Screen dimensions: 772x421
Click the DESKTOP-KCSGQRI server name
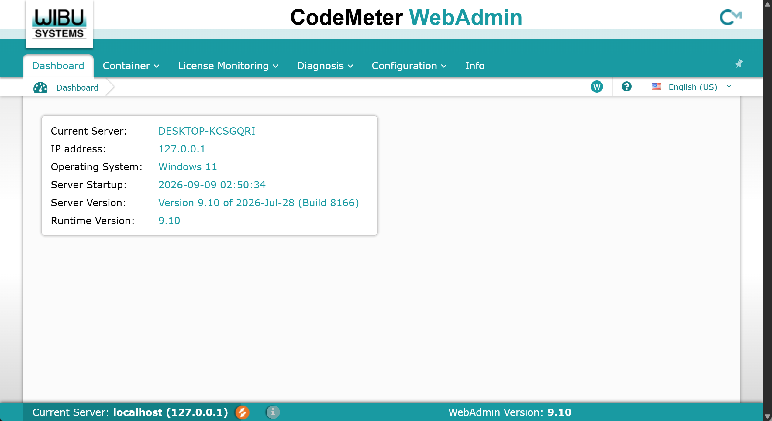click(x=207, y=131)
